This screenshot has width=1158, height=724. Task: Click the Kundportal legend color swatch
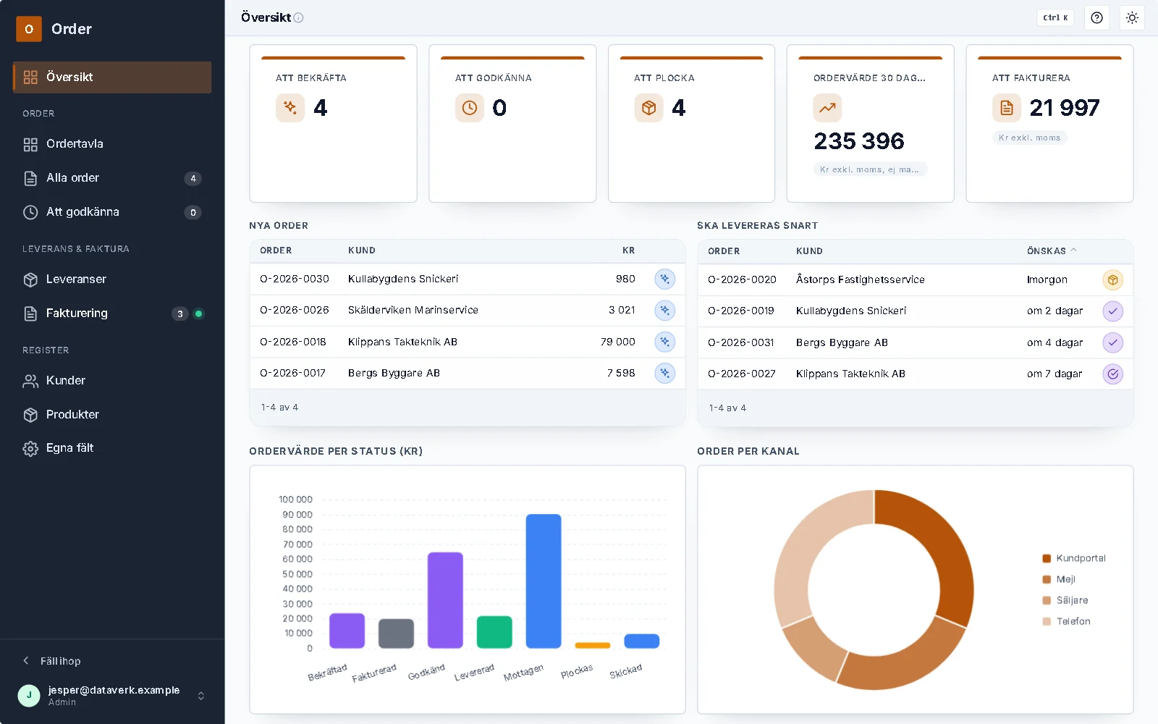1047,558
